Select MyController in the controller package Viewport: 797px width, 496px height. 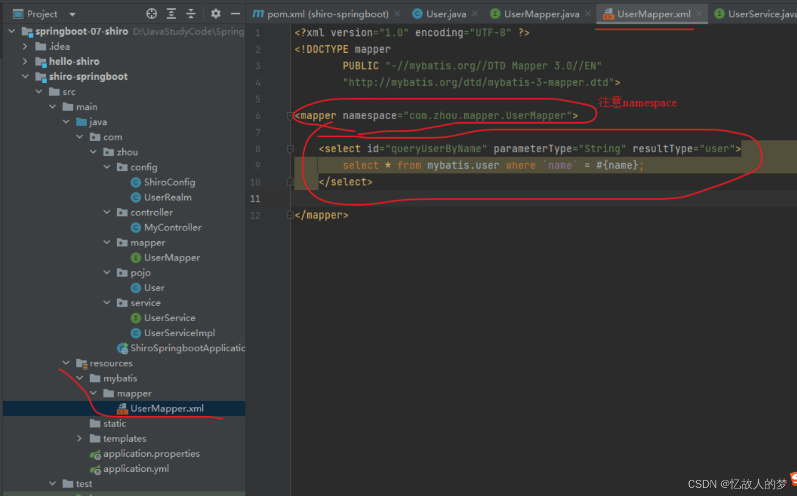[x=173, y=227]
